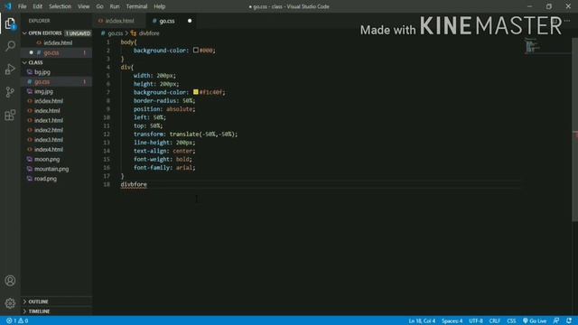The width and height of the screenshot is (578, 325).
Task: Open the Extensions view
Action: coord(10,115)
